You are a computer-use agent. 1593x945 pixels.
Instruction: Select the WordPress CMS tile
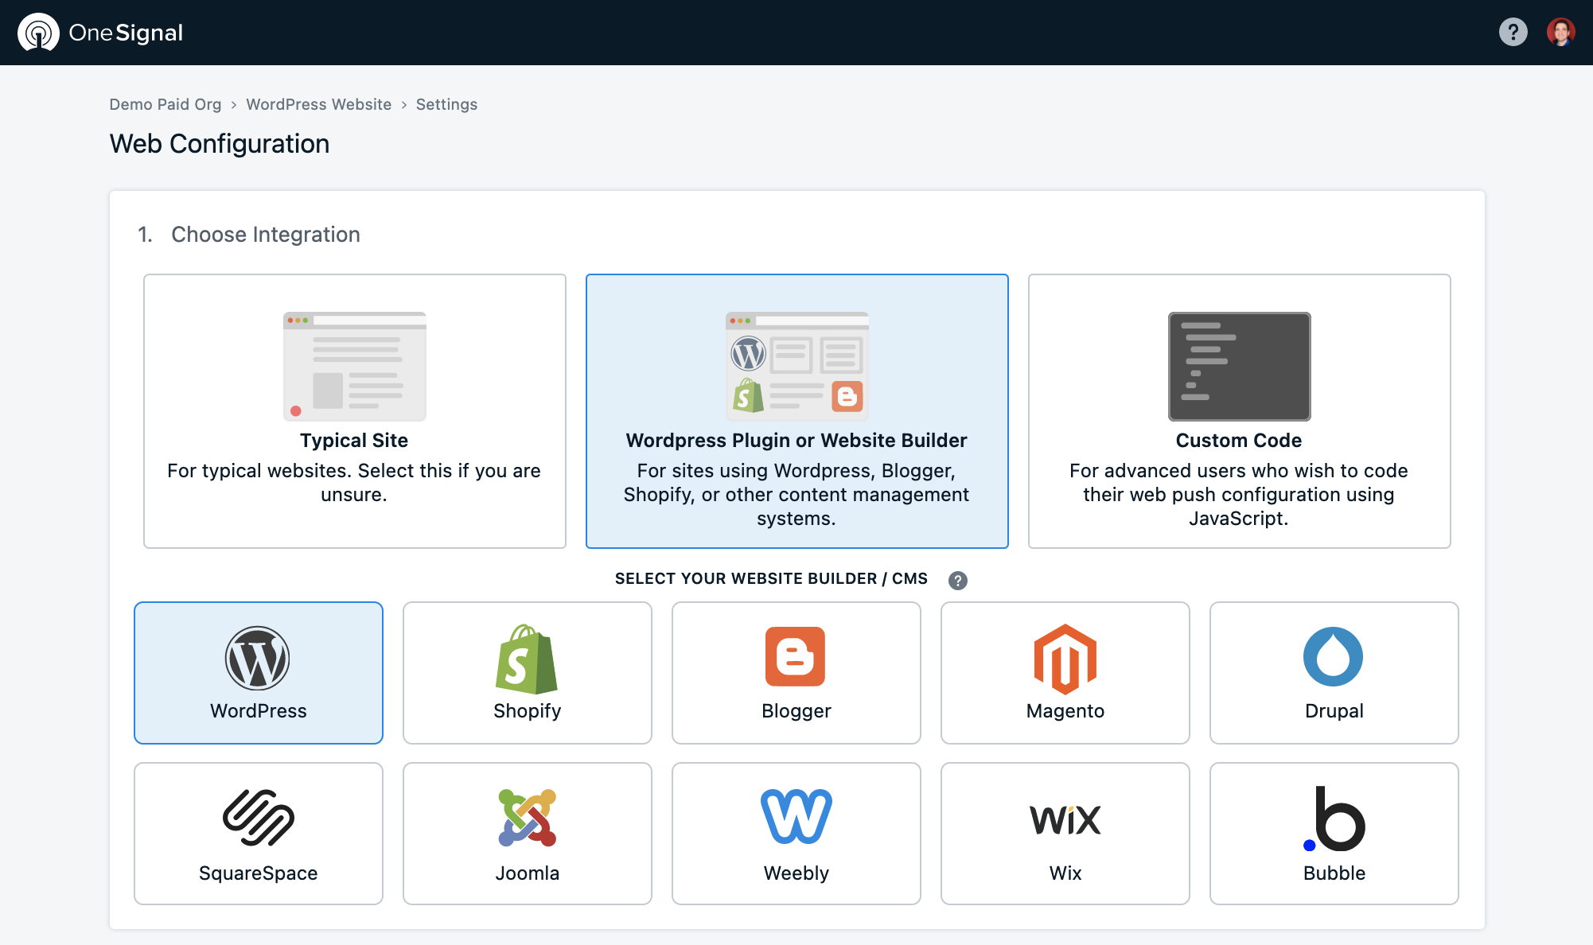point(258,673)
